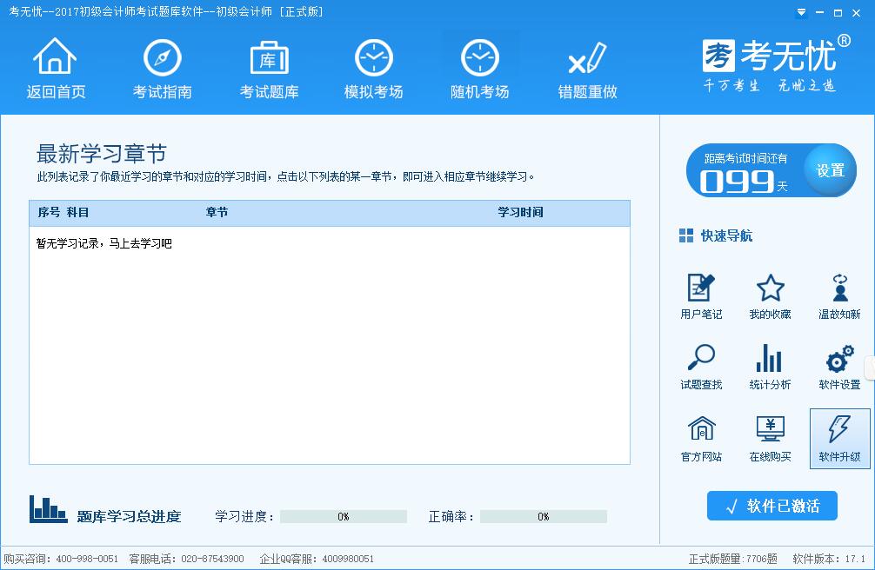
Task: Click the 设置 exam countdown button
Action: [830, 170]
